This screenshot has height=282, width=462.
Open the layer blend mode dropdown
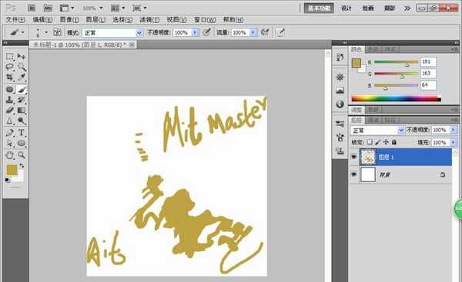377,130
